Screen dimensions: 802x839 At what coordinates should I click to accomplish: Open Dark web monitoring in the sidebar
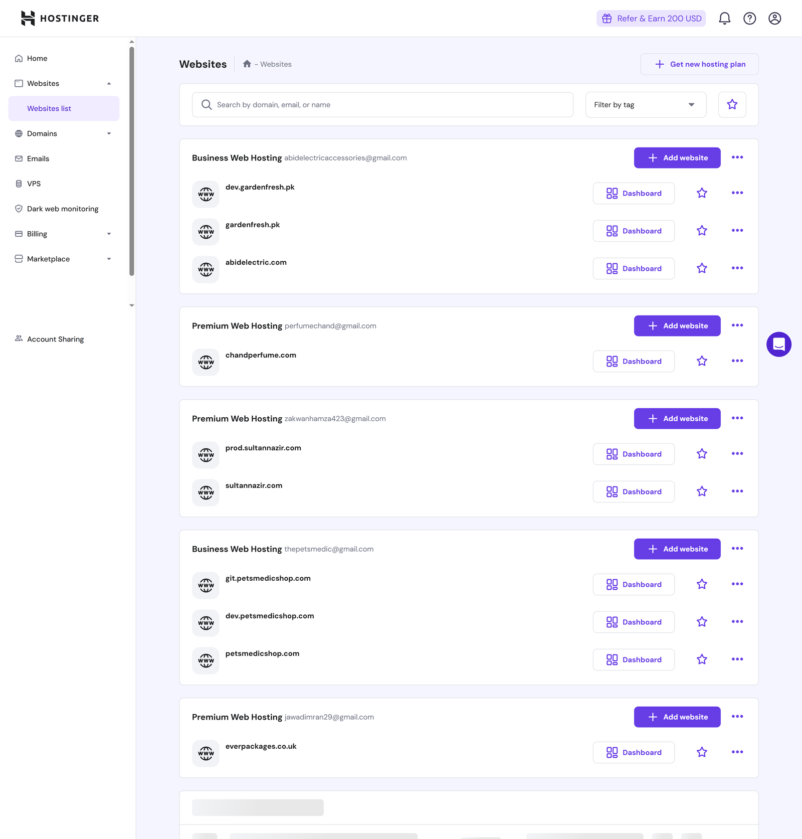tap(64, 209)
